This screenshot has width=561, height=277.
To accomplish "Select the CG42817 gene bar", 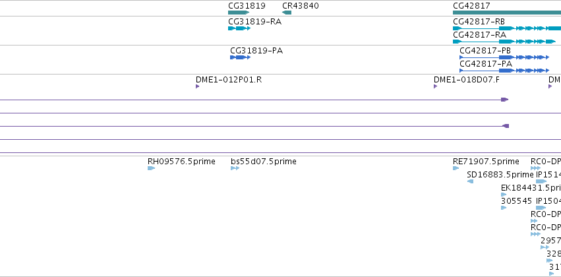I will click(507, 13).
